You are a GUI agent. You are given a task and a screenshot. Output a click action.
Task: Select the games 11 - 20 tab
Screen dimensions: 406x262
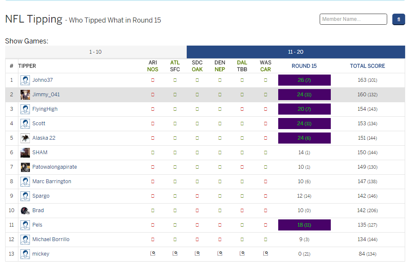(x=296, y=52)
